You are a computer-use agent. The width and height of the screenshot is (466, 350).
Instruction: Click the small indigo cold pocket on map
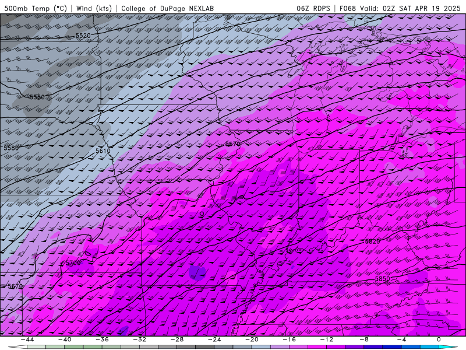(197, 272)
